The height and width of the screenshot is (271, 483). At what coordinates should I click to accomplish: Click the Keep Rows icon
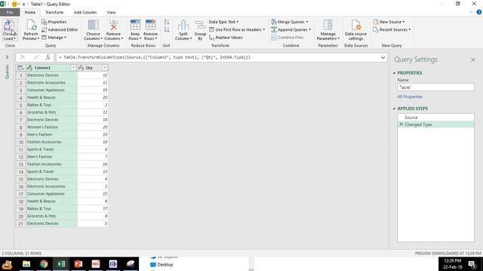135,25
